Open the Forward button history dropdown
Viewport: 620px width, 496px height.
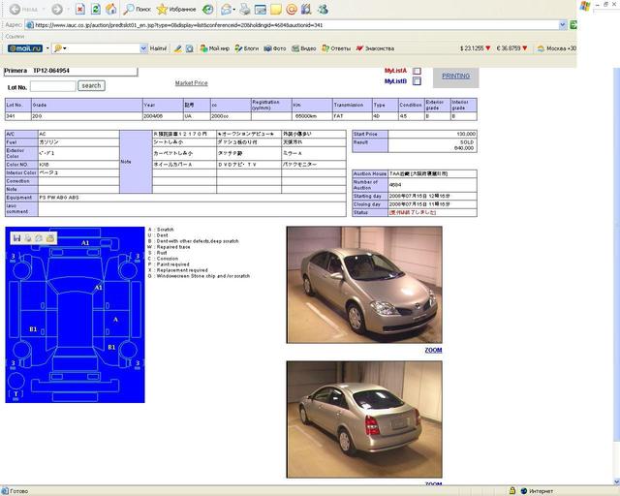[x=67, y=9]
